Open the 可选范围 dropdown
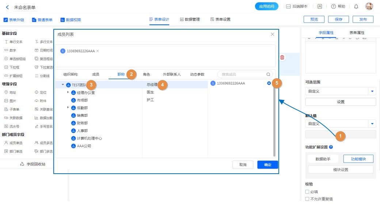 (372, 91)
